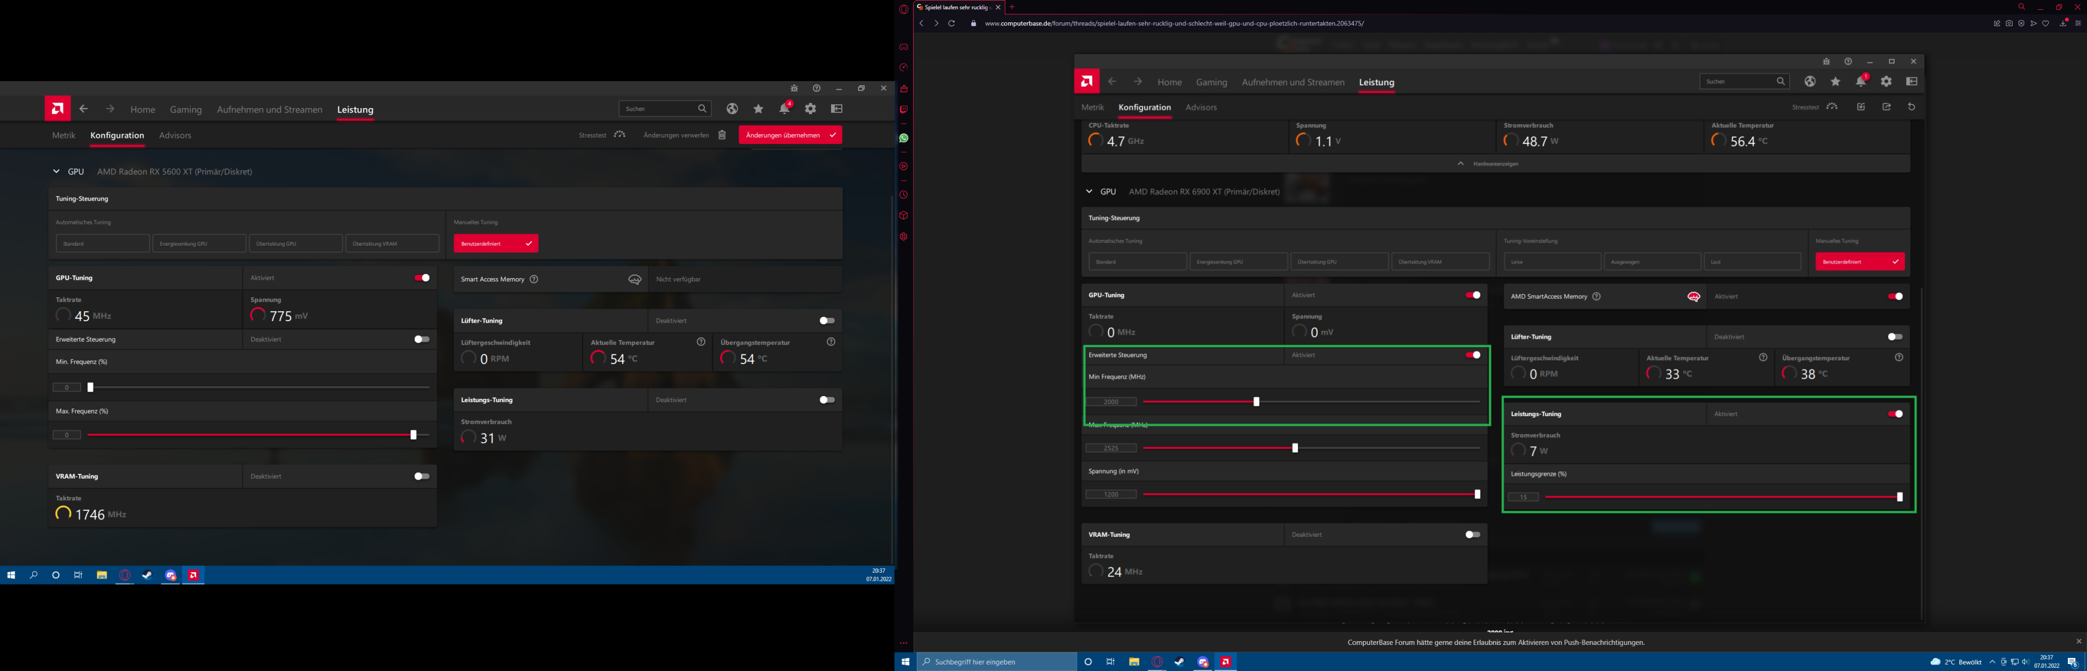The height and width of the screenshot is (671, 2087).
Task: Reload the ComputerBase page
Action: (951, 23)
